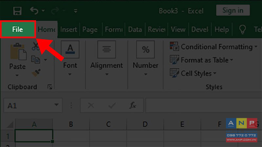The image size is (262, 147).
Task: Switch to the View tab
Action: pos(178,29)
